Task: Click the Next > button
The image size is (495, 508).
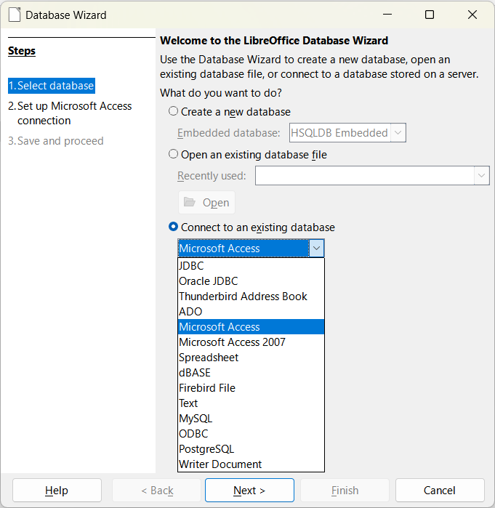Action: point(249,490)
